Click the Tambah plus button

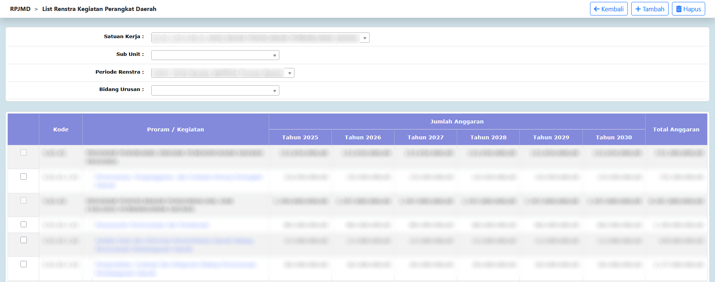click(x=650, y=9)
